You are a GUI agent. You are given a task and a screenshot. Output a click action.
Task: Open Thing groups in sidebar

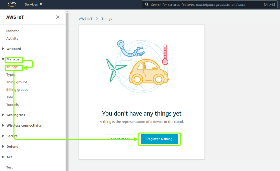(x=17, y=82)
